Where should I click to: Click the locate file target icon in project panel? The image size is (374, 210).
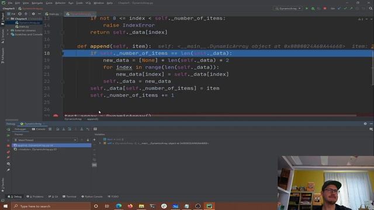click(20, 14)
